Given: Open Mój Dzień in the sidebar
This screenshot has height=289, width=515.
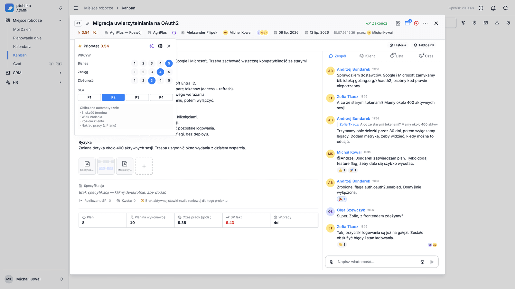Looking at the screenshot, I should (x=22, y=29).
